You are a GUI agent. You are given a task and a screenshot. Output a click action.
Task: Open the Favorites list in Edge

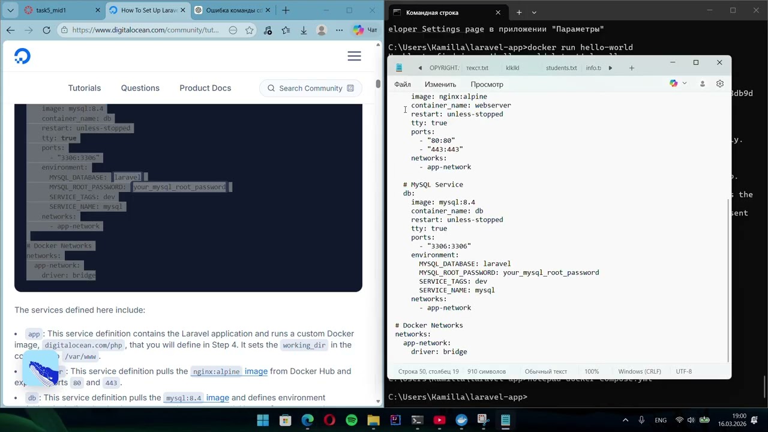click(286, 30)
